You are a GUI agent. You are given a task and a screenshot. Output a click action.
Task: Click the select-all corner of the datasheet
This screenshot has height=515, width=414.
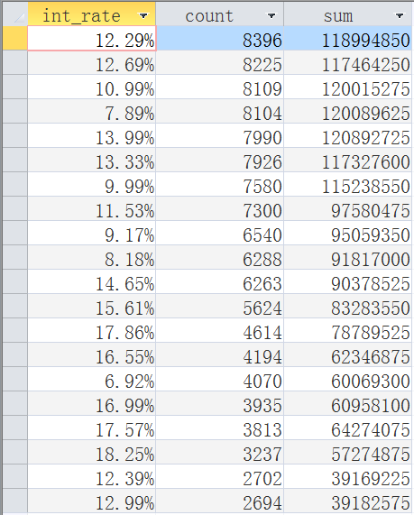pos(15,14)
